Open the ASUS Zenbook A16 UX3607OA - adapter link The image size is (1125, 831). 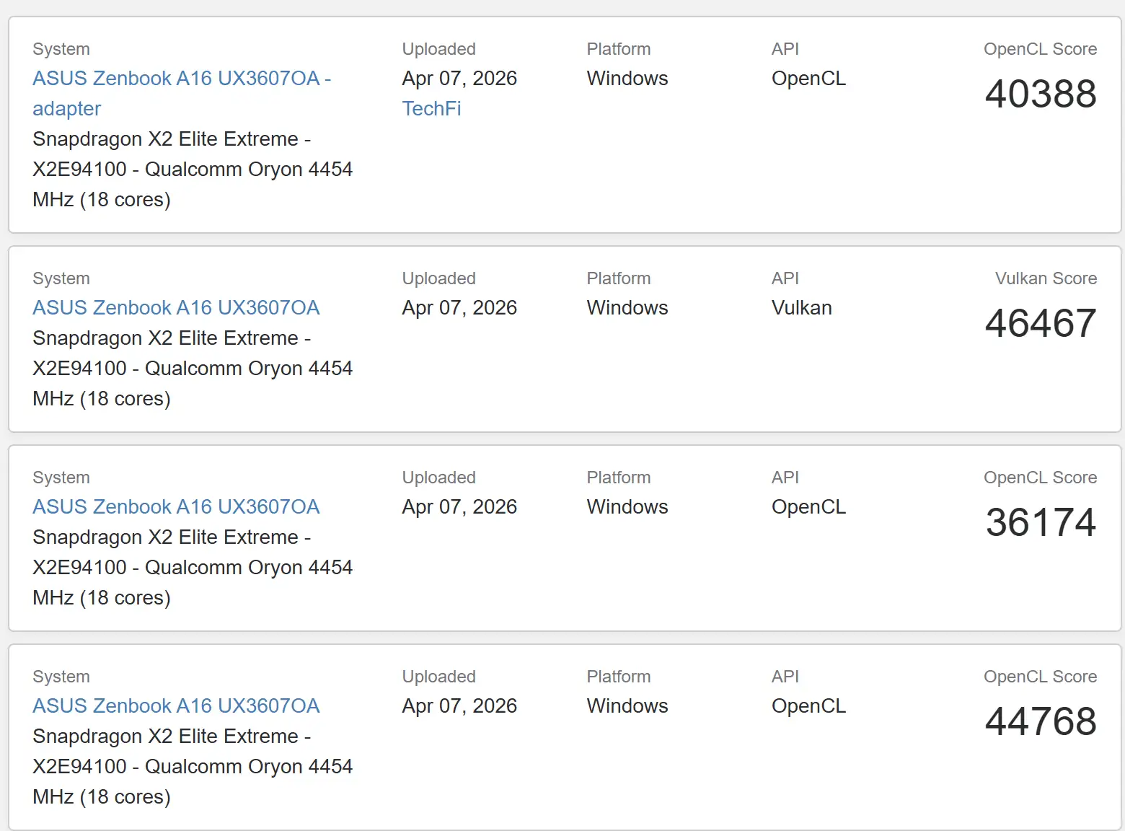point(182,93)
